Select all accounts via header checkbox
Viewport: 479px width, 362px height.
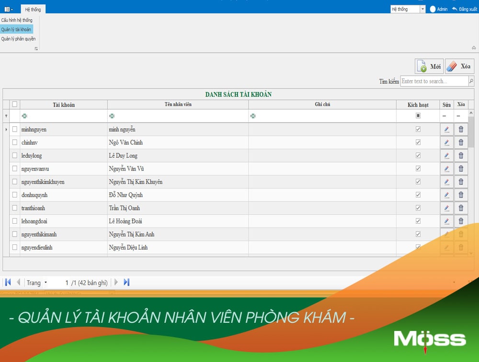point(15,104)
